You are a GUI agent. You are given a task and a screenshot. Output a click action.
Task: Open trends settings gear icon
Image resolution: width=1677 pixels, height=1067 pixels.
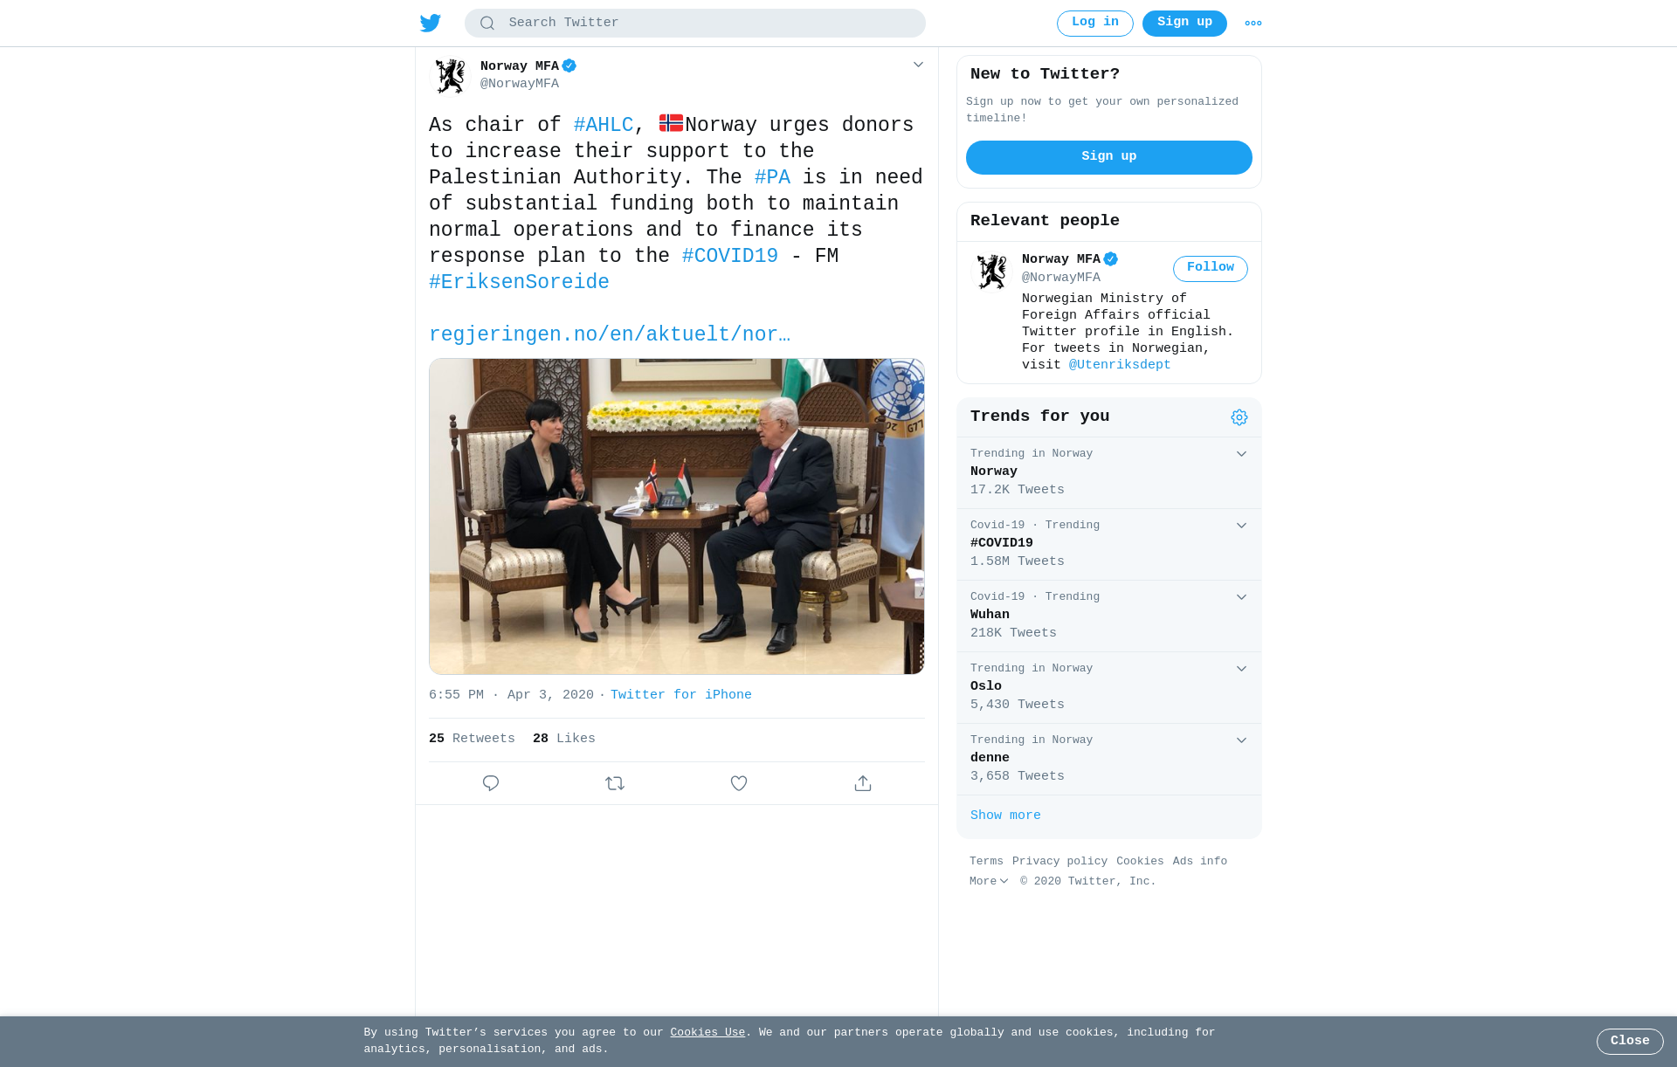point(1239,417)
